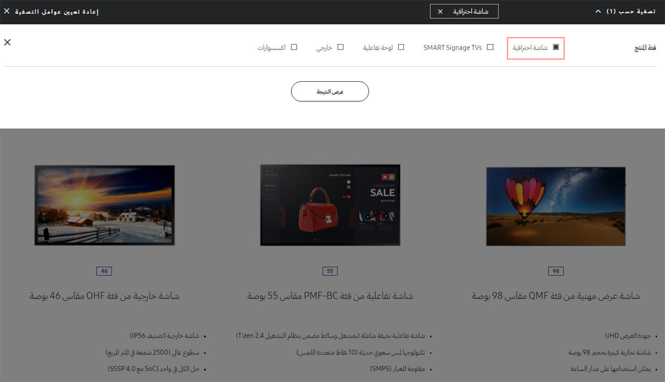Select the 46 size badge
The width and height of the screenshot is (665, 382).
pyautogui.click(x=104, y=271)
